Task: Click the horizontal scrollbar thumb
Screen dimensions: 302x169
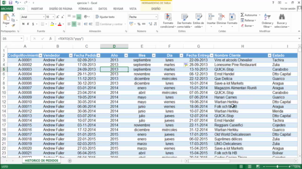Action: click(209, 161)
